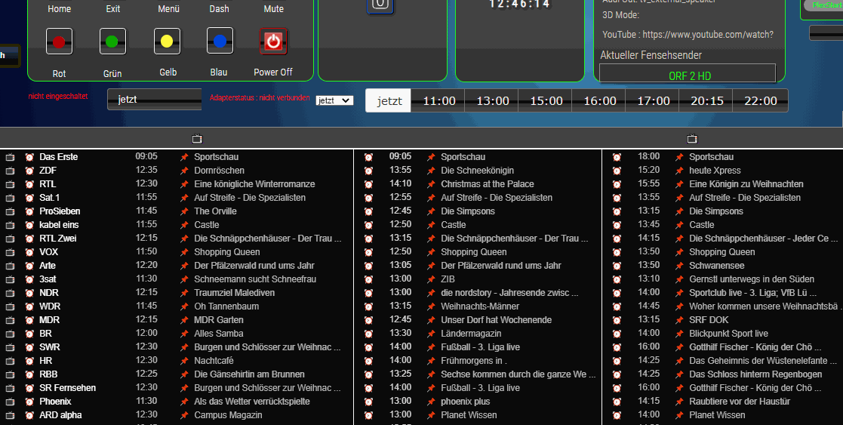Set alarm reminder for VOX row
The image size is (843, 425).
[29, 252]
